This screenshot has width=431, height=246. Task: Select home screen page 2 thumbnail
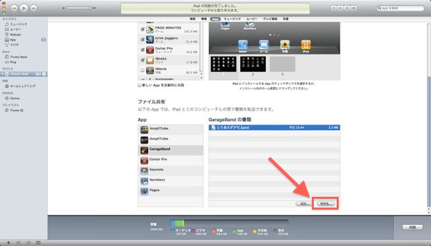pyautogui.click(x=253, y=64)
